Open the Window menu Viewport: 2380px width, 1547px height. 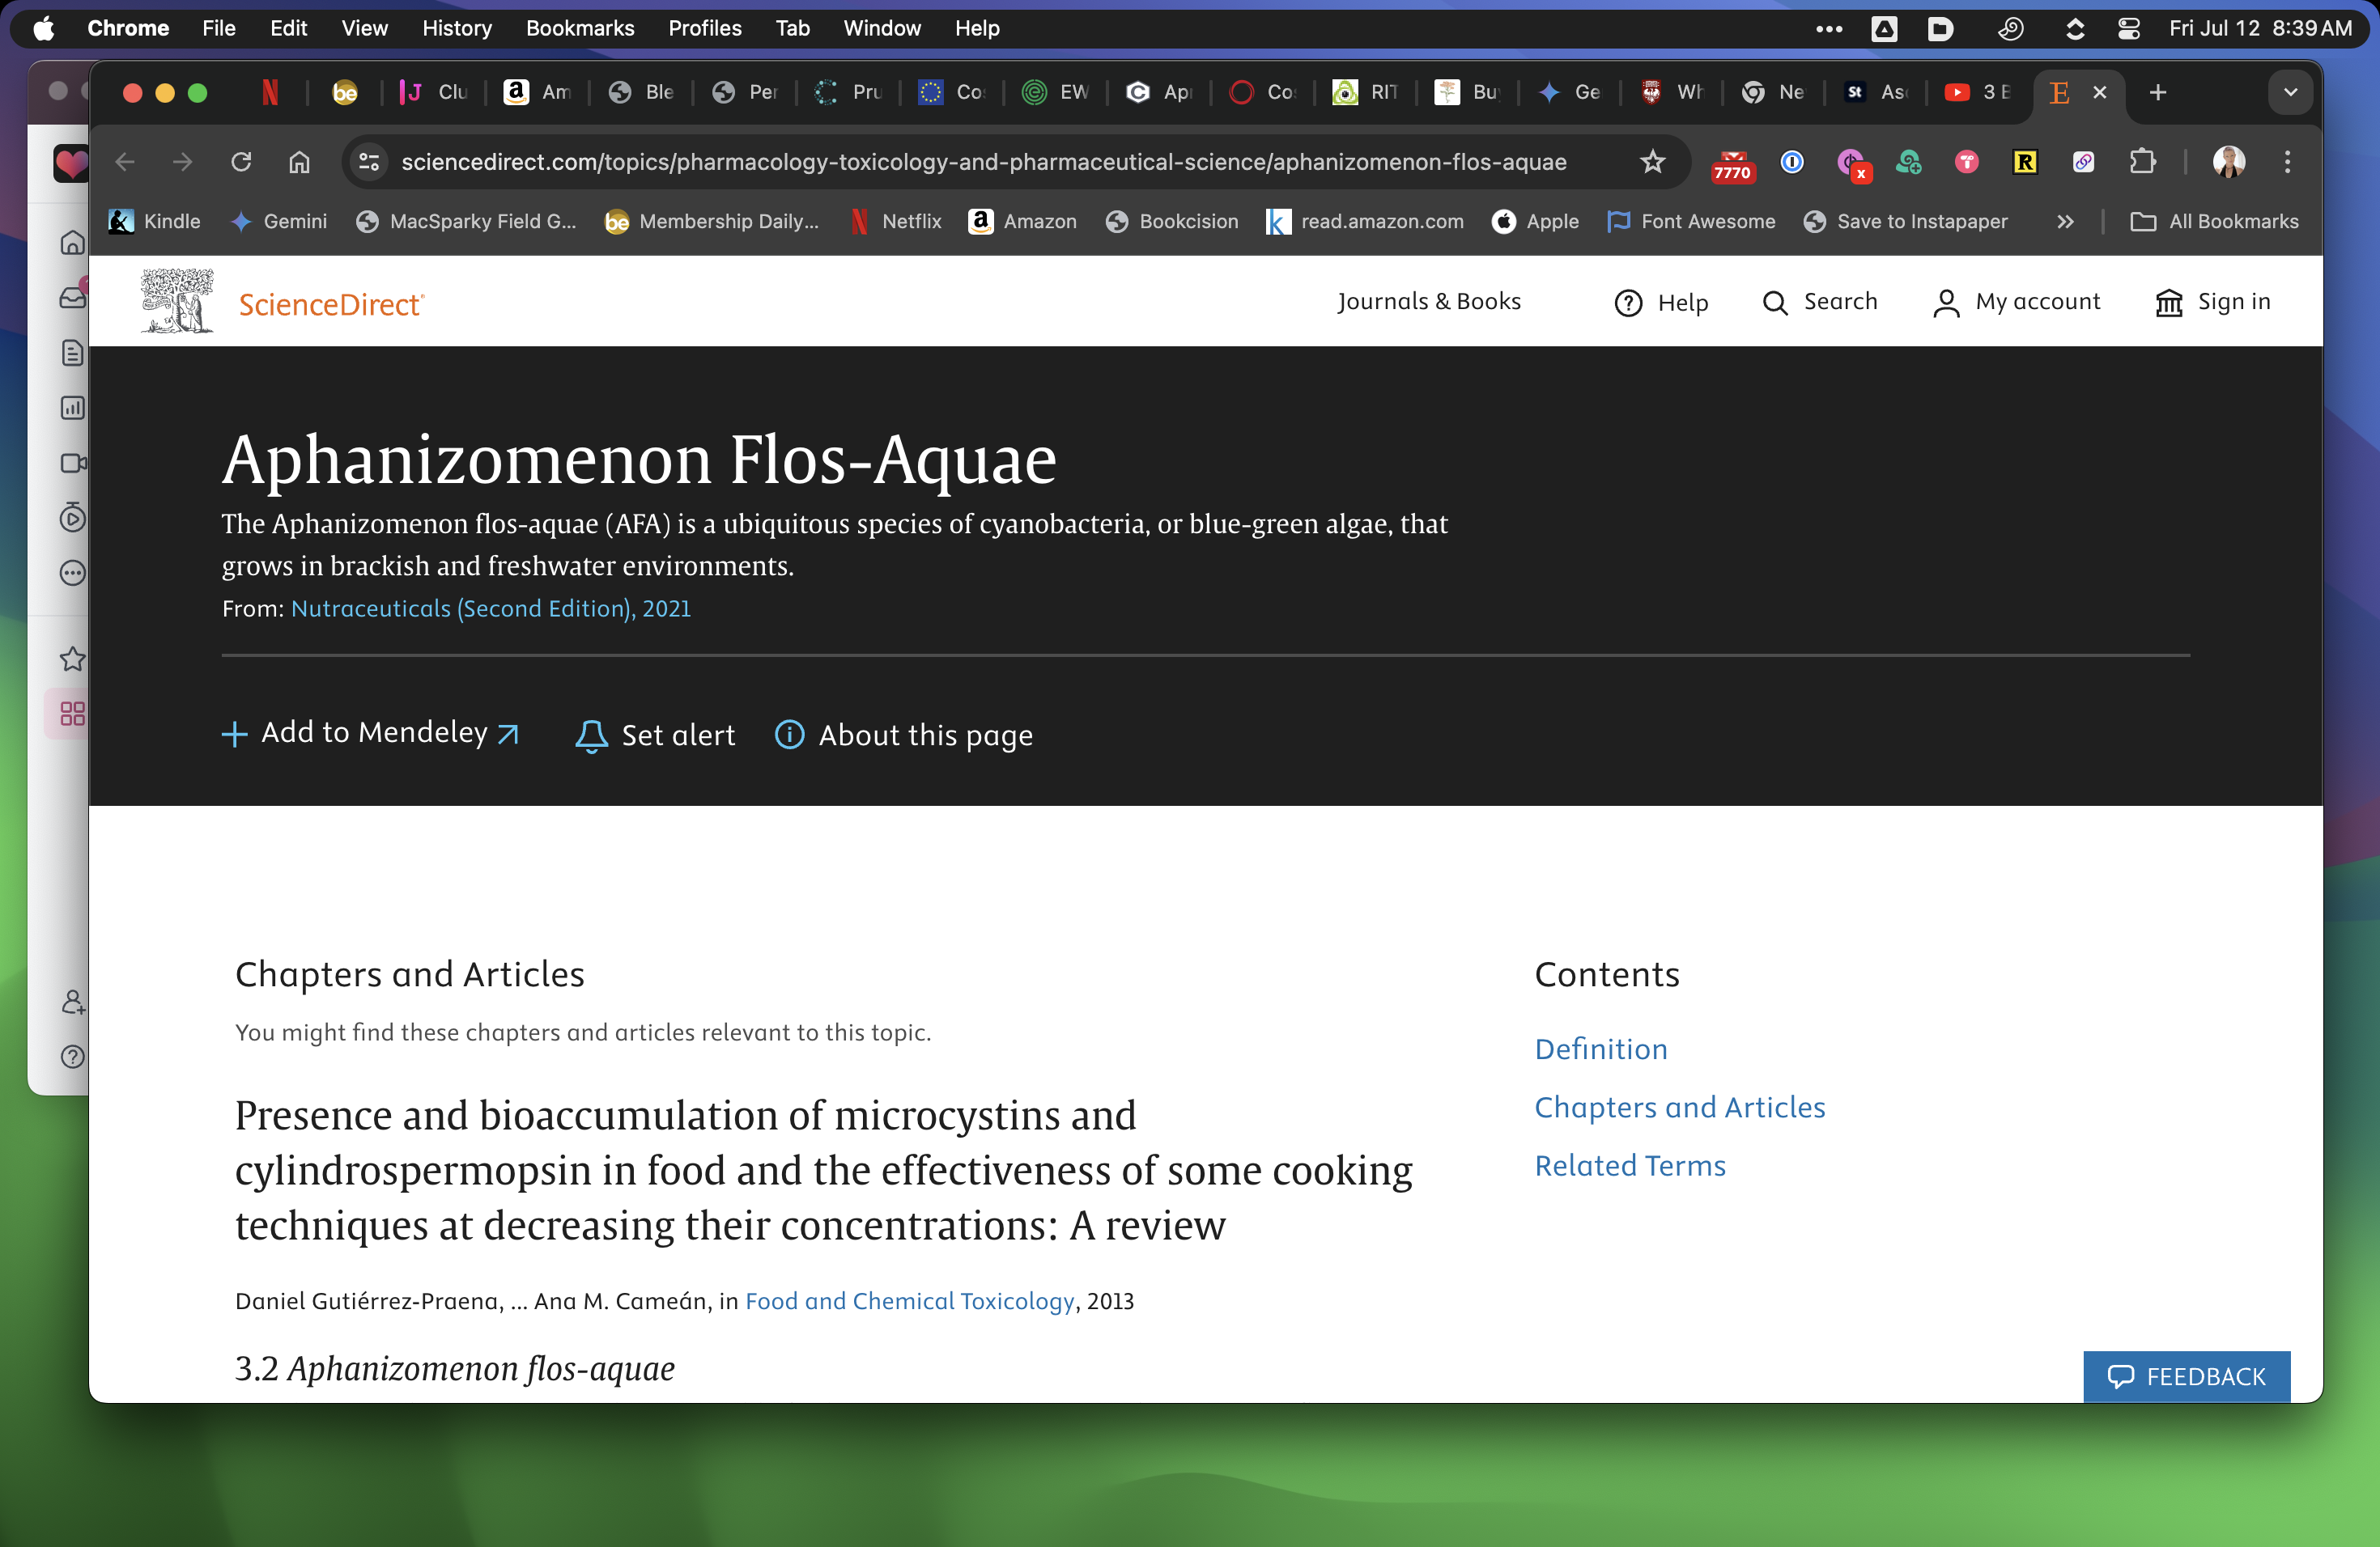881,29
